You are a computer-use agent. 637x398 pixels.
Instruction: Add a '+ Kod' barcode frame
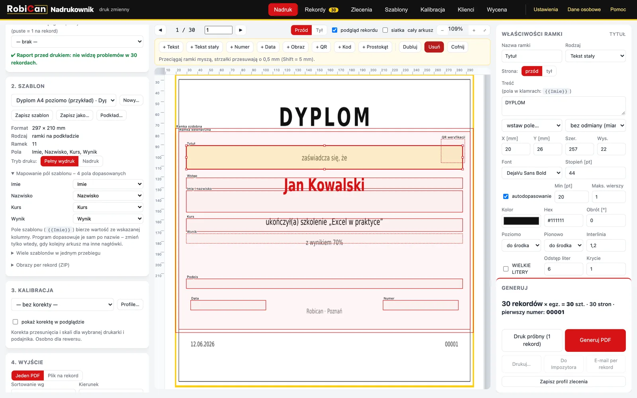pyautogui.click(x=345, y=47)
